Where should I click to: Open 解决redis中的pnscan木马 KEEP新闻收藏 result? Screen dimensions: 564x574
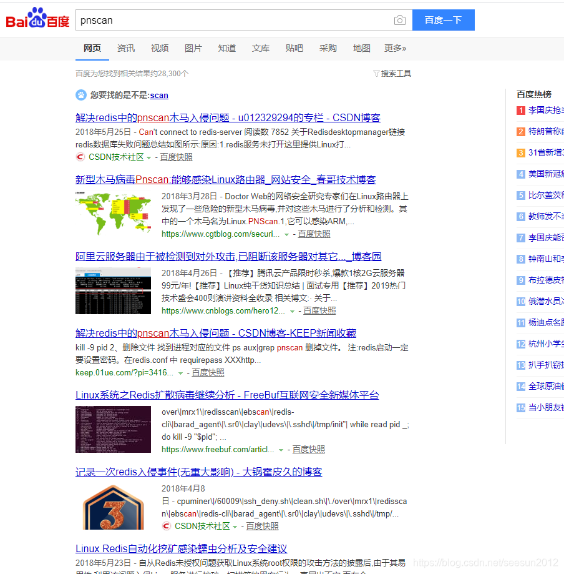(216, 333)
